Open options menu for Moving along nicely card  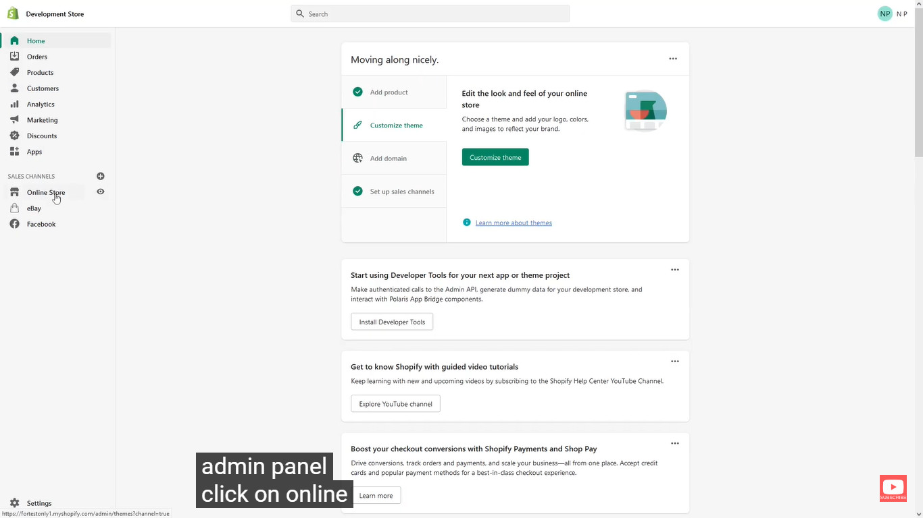673,59
